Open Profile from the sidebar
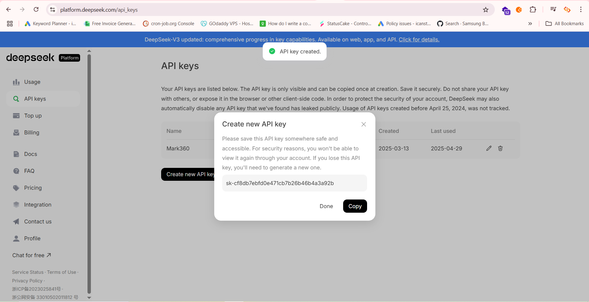The width and height of the screenshot is (589, 302). pos(43,238)
